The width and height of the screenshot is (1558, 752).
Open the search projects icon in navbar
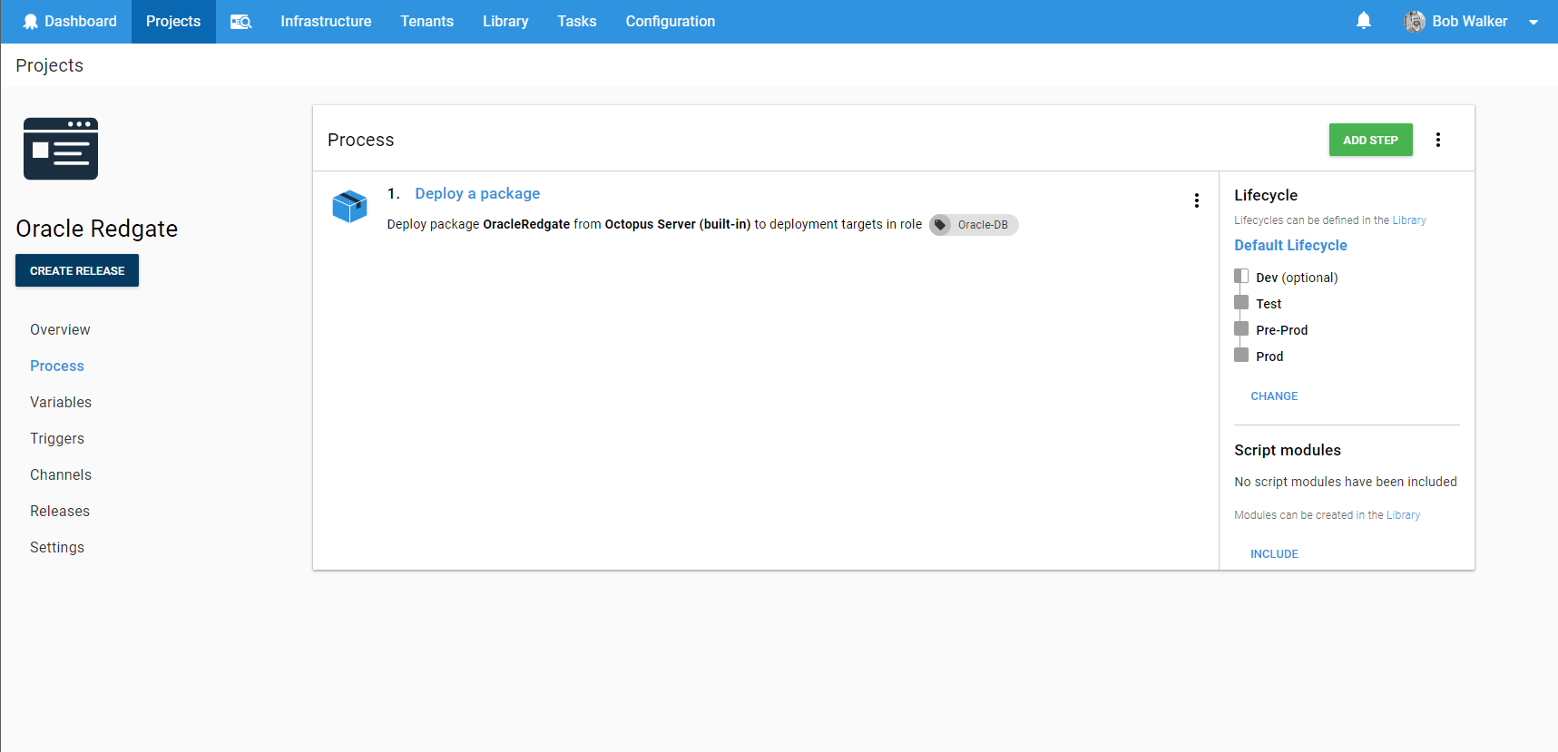(x=240, y=22)
